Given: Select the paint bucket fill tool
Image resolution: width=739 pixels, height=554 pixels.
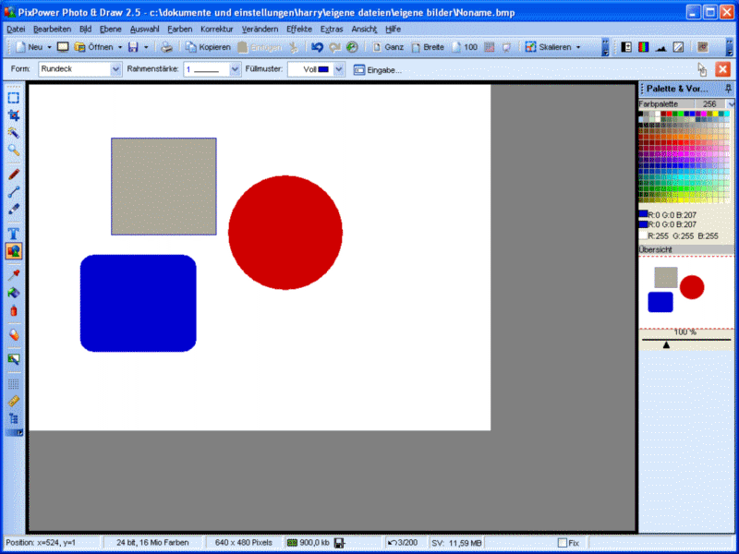Looking at the screenshot, I should click(x=14, y=293).
